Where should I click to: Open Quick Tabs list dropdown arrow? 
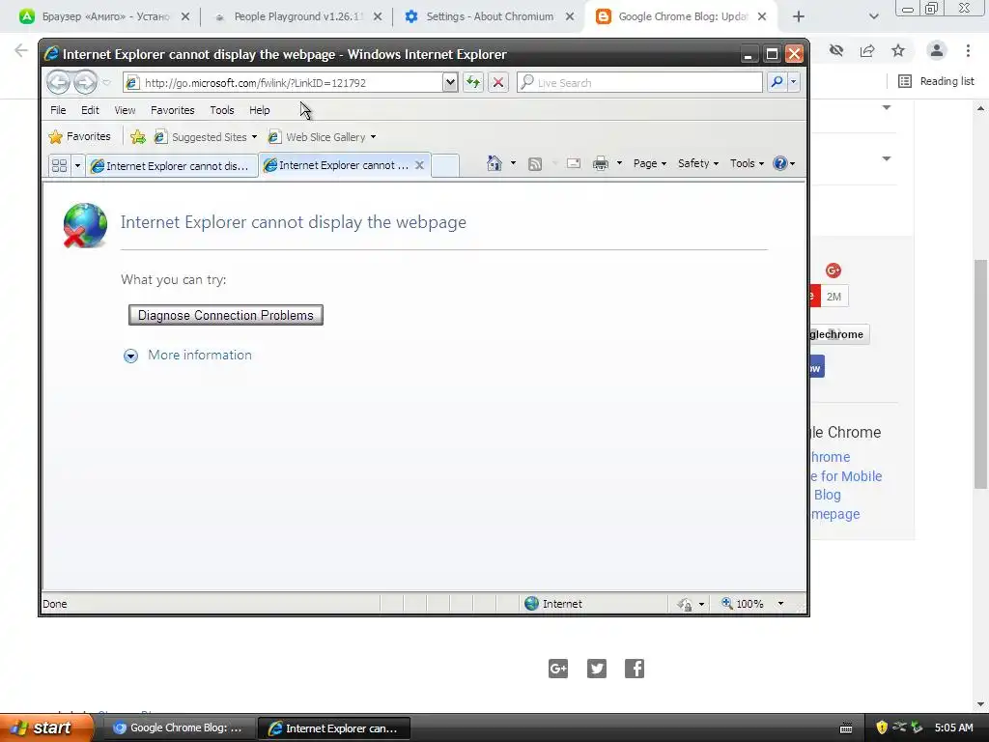(x=77, y=166)
